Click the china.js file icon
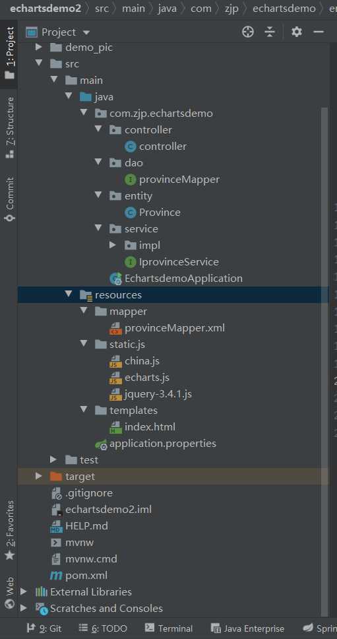This screenshot has width=337, height=639. (x=115, y=361)
